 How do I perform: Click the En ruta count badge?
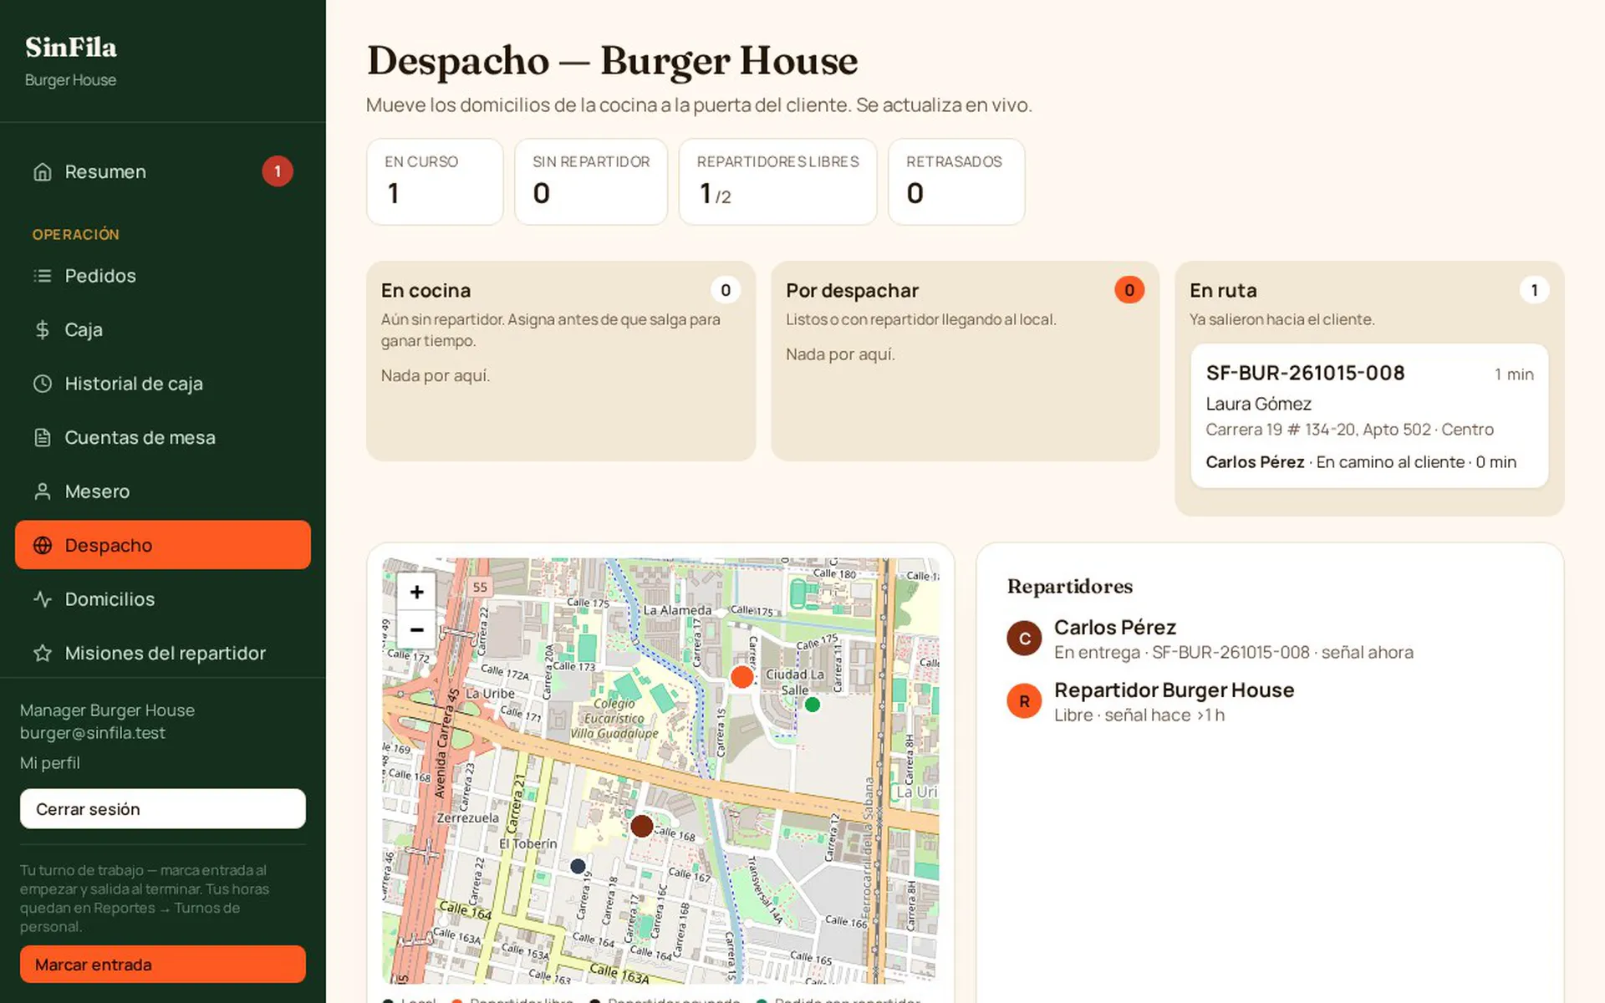click(x=1534, y=290)
